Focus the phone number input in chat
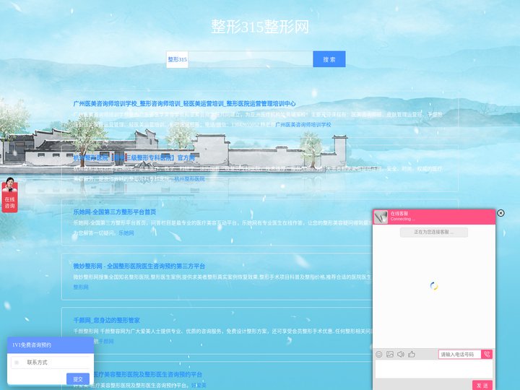The image size is (520, 390). 459,354
